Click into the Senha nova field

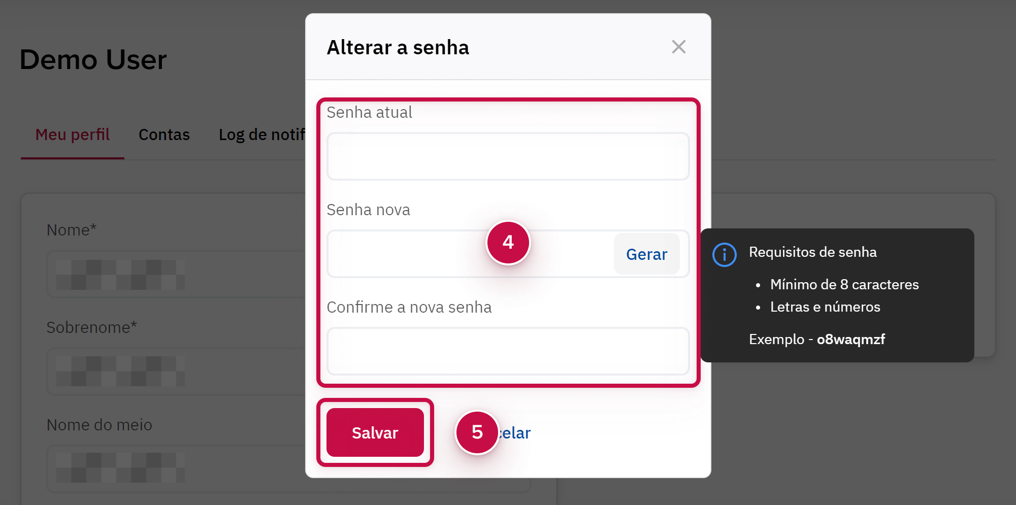406,254
